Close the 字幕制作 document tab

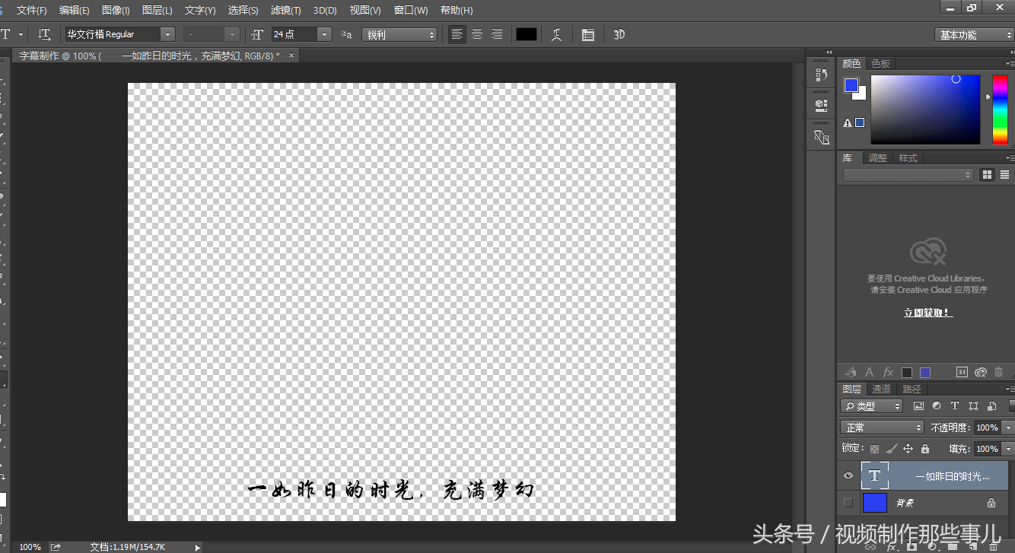point(291,55)
